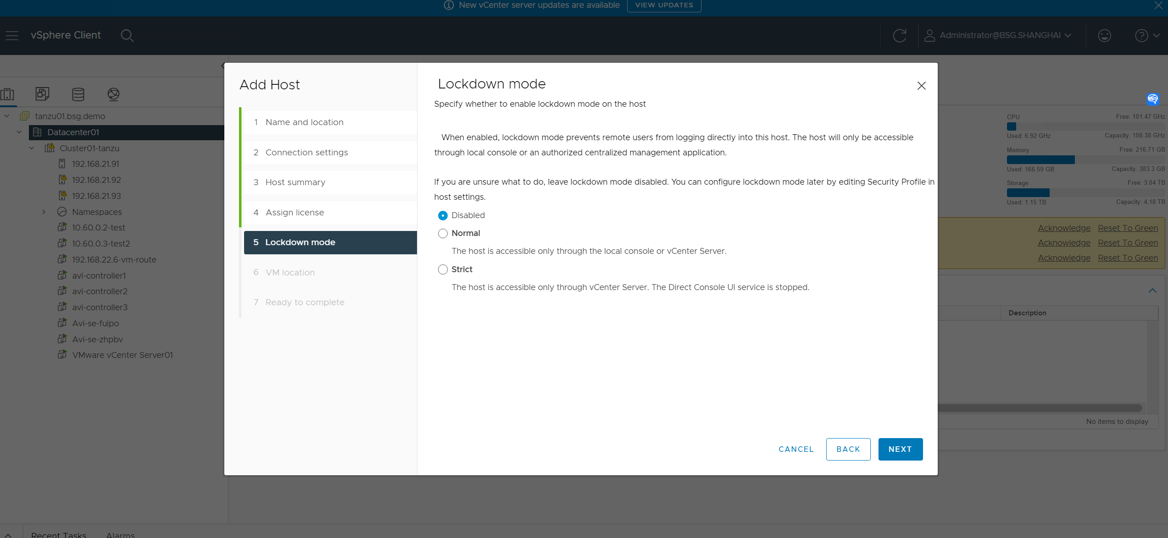Select host 192.168.21.92 in tree

[x=96, y=180]
